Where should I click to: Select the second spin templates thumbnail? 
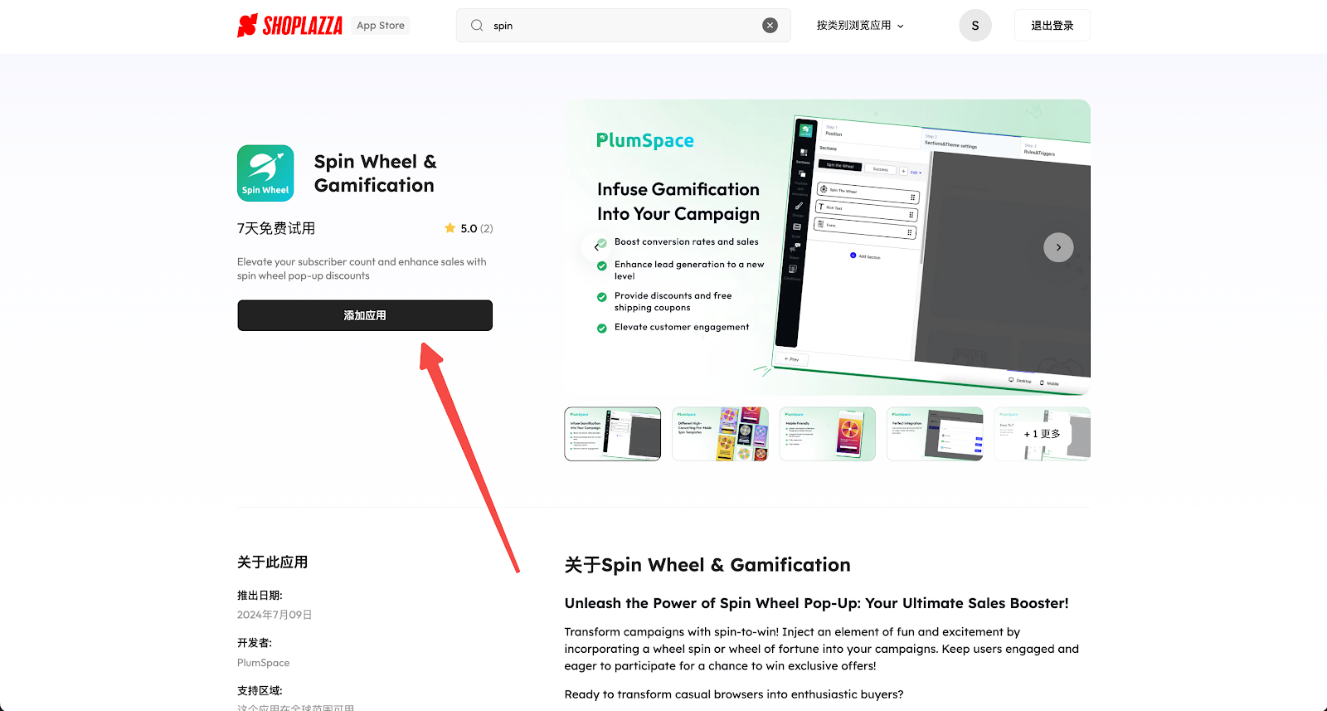coord(720,434)
